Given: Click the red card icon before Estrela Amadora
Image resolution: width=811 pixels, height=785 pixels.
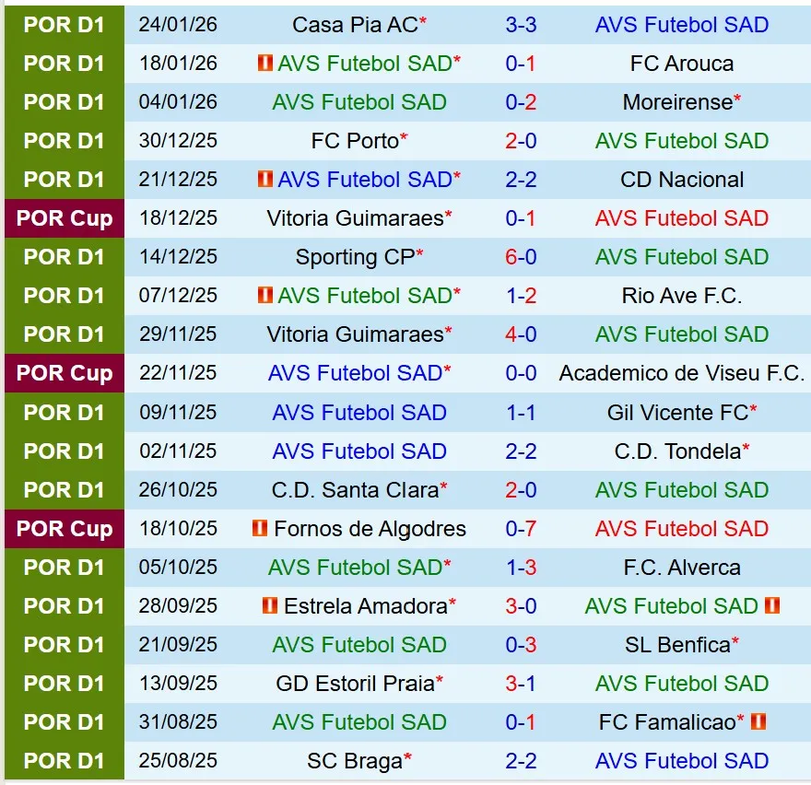Looking at the screenshot, I should (269, 606).
